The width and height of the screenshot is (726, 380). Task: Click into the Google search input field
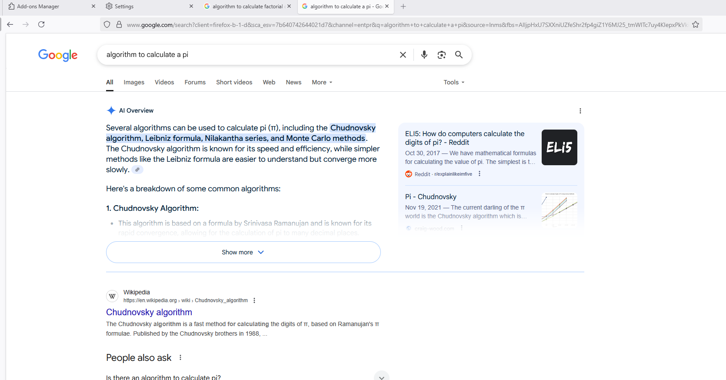(x=248, y=55)
